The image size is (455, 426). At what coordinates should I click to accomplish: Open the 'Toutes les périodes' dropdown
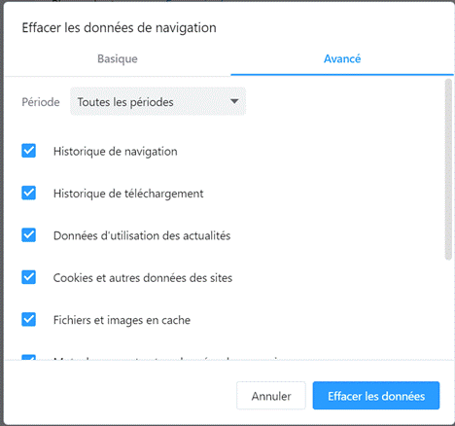click(x=157, y=102)
